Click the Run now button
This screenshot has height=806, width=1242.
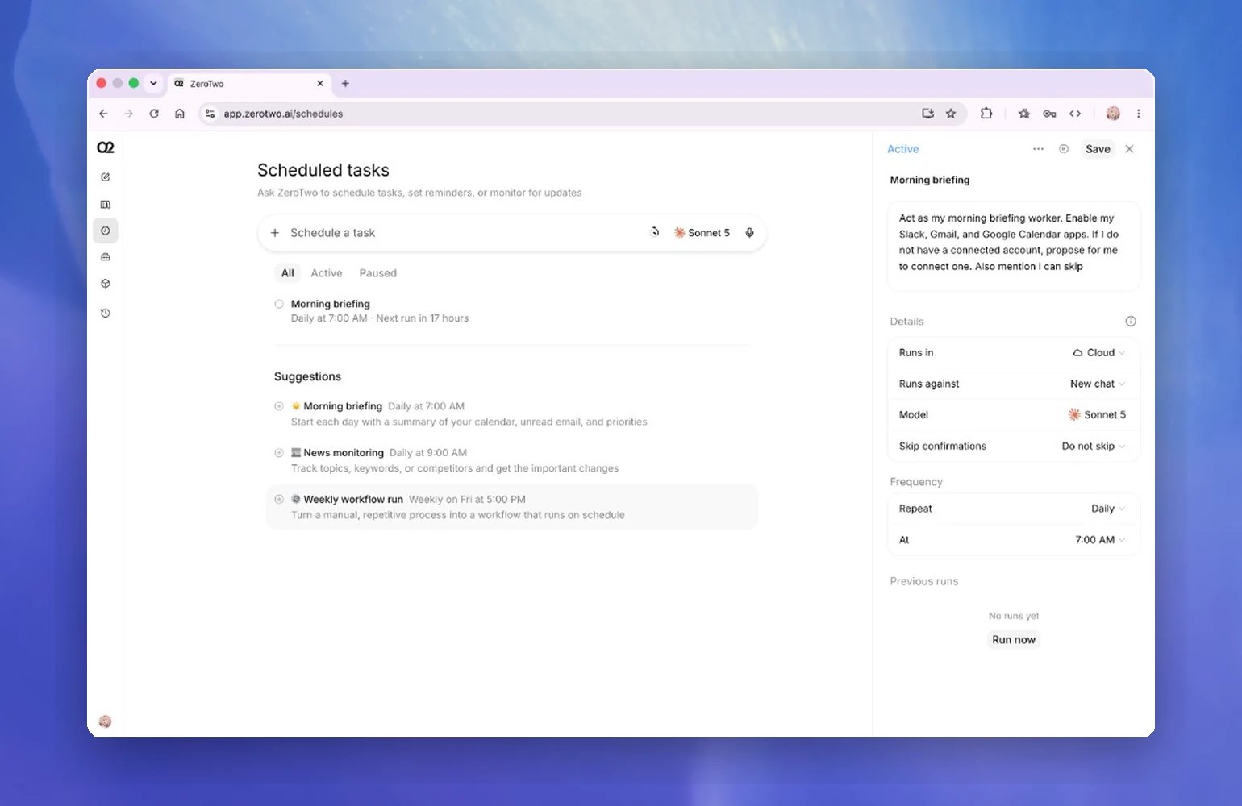1014,640
